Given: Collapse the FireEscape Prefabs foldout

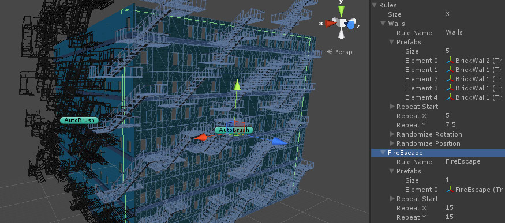Looking at the screenshot, I should [392, 171].
